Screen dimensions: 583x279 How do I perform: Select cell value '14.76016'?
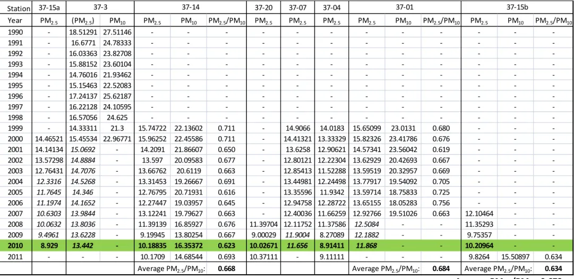[x=83, y=75]
